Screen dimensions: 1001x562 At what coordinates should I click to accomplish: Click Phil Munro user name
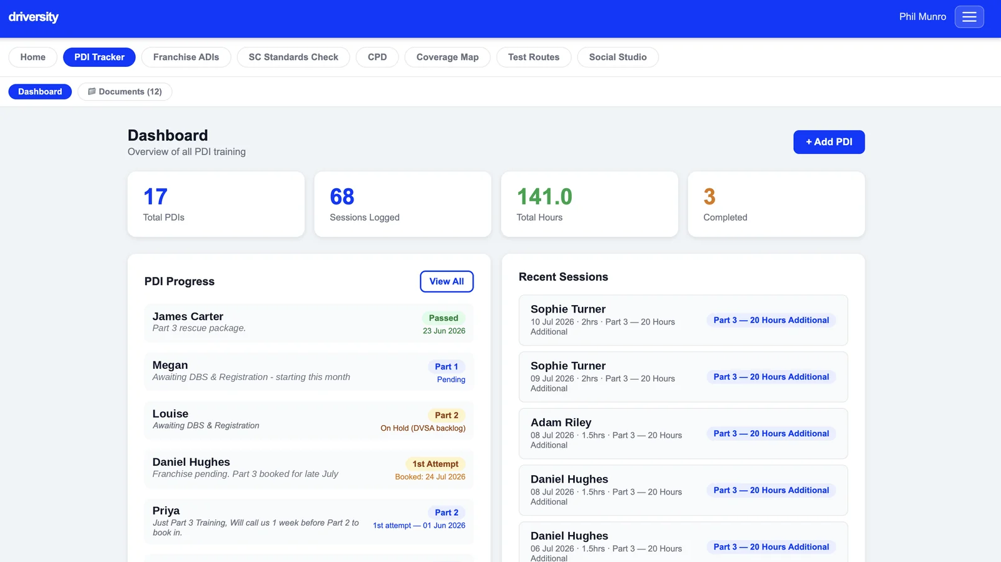click(922, 17)
